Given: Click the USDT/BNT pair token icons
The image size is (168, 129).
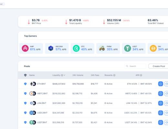Looking at the screenshot, I should pos(33,122).
